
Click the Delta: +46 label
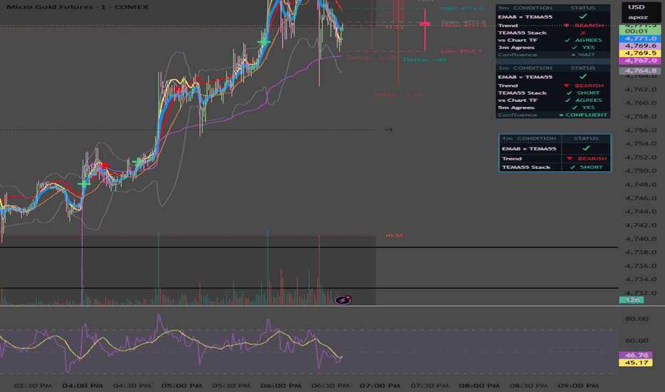click(x=425, y=60)
